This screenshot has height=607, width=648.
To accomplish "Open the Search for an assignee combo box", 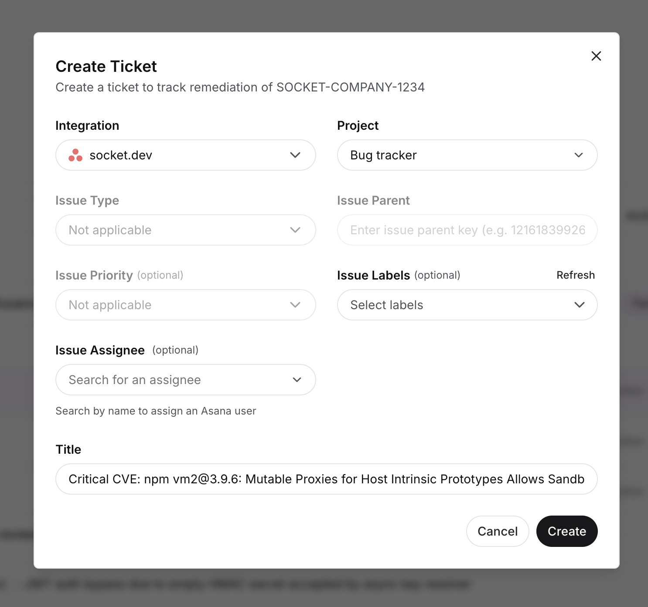I will click(x=186, y=380).
